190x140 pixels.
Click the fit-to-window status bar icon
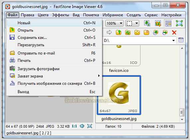point(90,126)
